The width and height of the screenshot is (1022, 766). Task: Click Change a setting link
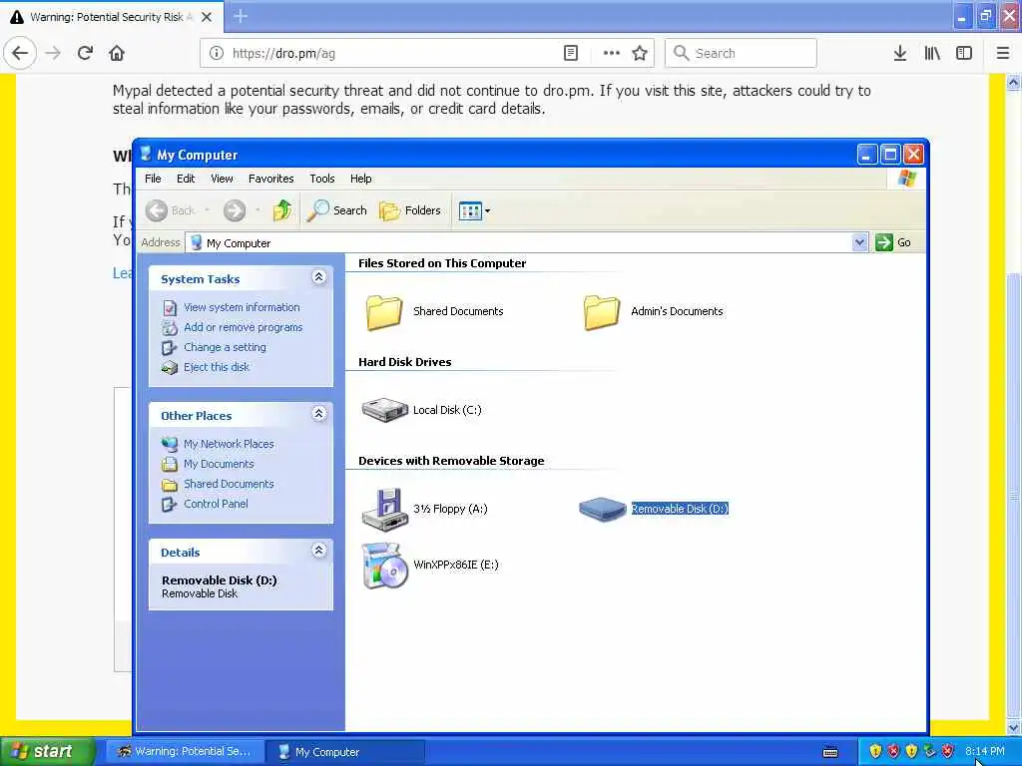pos(225,347)
